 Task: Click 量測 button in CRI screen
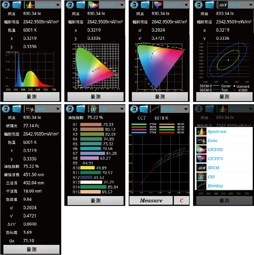pos(95,200)
